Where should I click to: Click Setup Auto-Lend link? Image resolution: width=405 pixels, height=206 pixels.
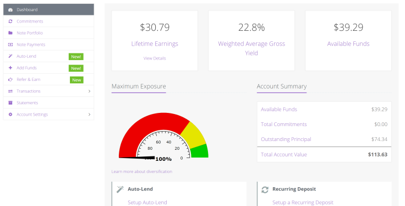click(x=147, y=202)
